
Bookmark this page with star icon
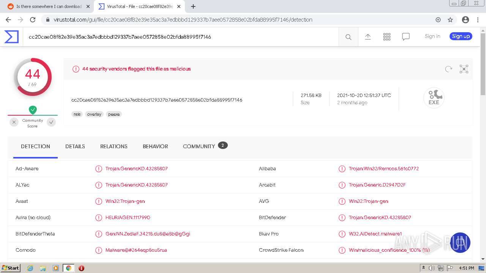(x=450, y=20)
